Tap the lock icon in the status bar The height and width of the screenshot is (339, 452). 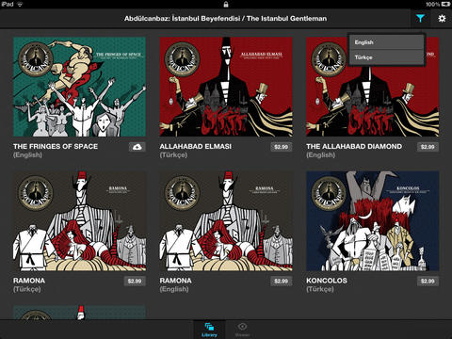tap(226, 4)
